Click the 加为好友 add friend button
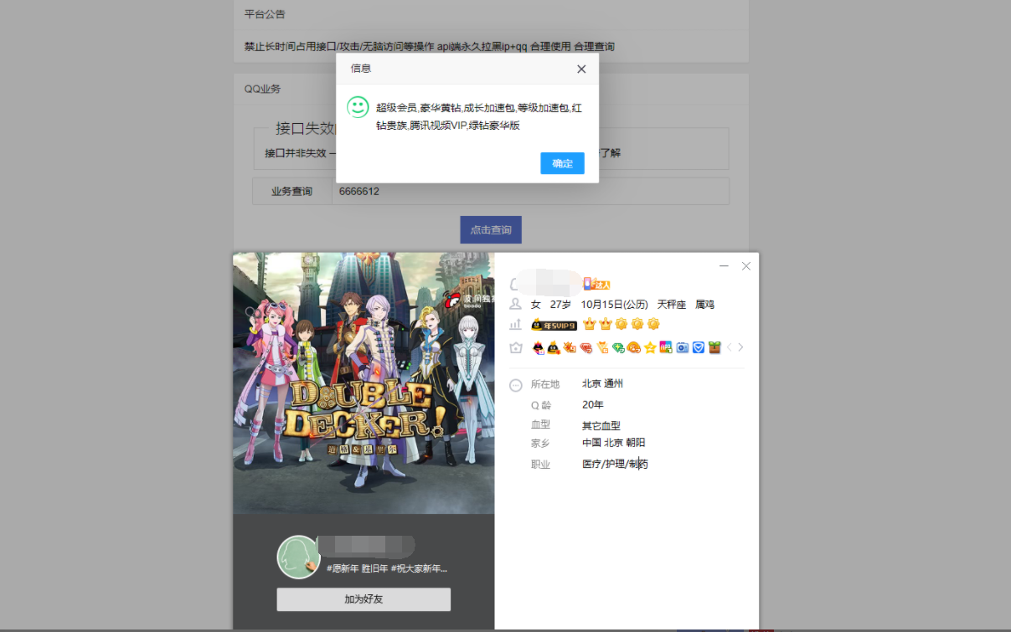1011x632 pixels. (x=363, y=599)
